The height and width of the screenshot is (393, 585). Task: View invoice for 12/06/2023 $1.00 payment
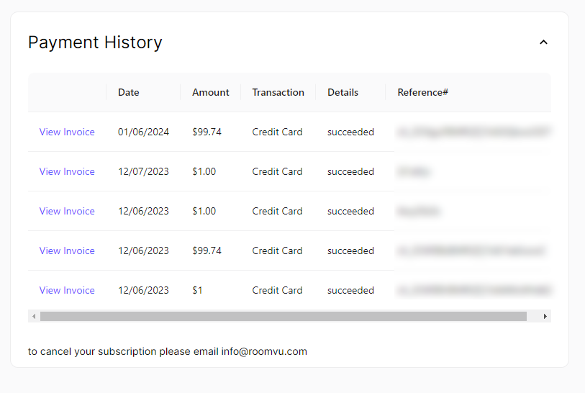click(67, 211)
